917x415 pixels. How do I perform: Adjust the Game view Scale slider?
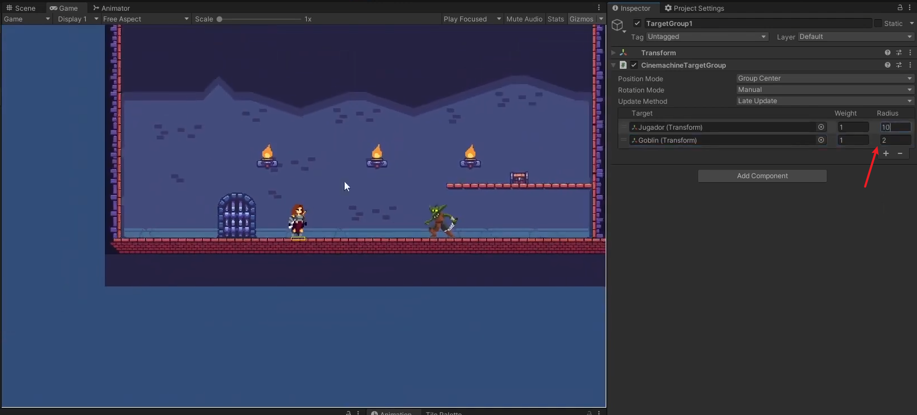tap(260, 19)
